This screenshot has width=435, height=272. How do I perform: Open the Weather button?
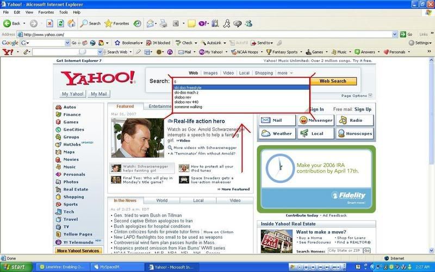pyautogui.click(x=277, y=133)
